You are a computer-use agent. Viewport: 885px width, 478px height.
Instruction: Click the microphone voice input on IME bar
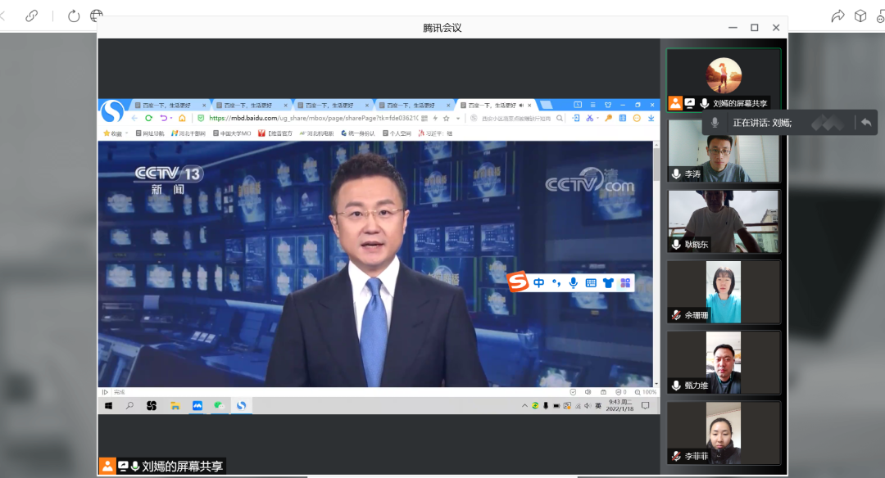click(574, 282)
